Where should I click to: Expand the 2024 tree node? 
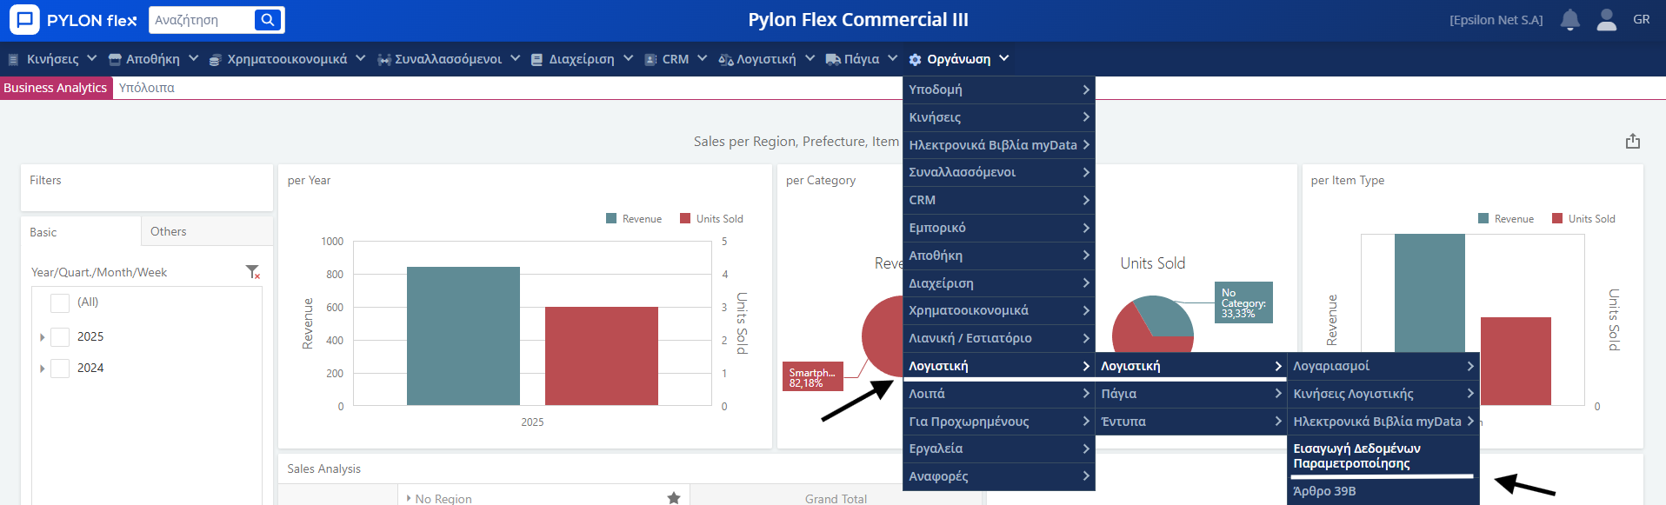pyautogui.click(x=42, y=369)
